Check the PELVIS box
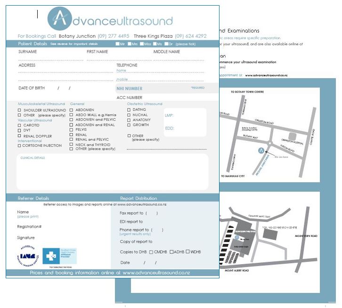Screen dimensions: 342x308 [x=71, y=130]
